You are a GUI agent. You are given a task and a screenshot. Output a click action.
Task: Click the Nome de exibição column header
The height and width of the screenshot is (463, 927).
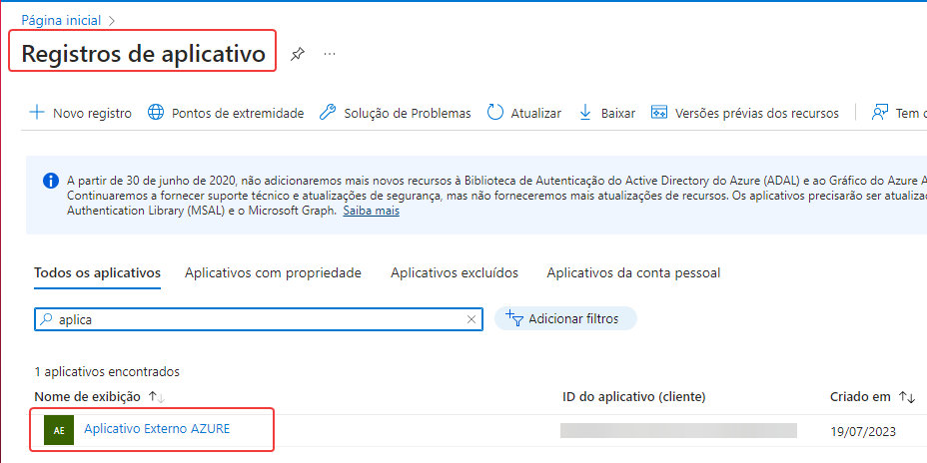pyautogui.click(x=88, y=397)
